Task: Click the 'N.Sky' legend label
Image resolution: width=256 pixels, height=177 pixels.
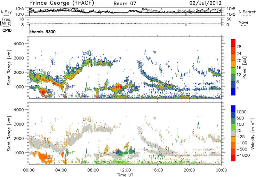Action: (6, 12)
